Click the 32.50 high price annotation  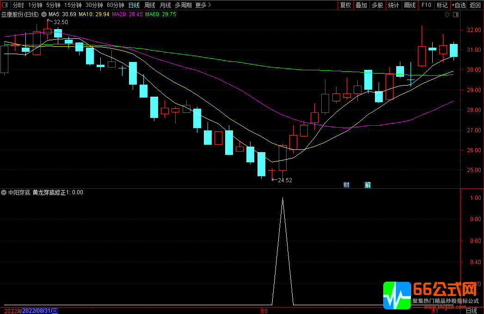tap(61, 22)
